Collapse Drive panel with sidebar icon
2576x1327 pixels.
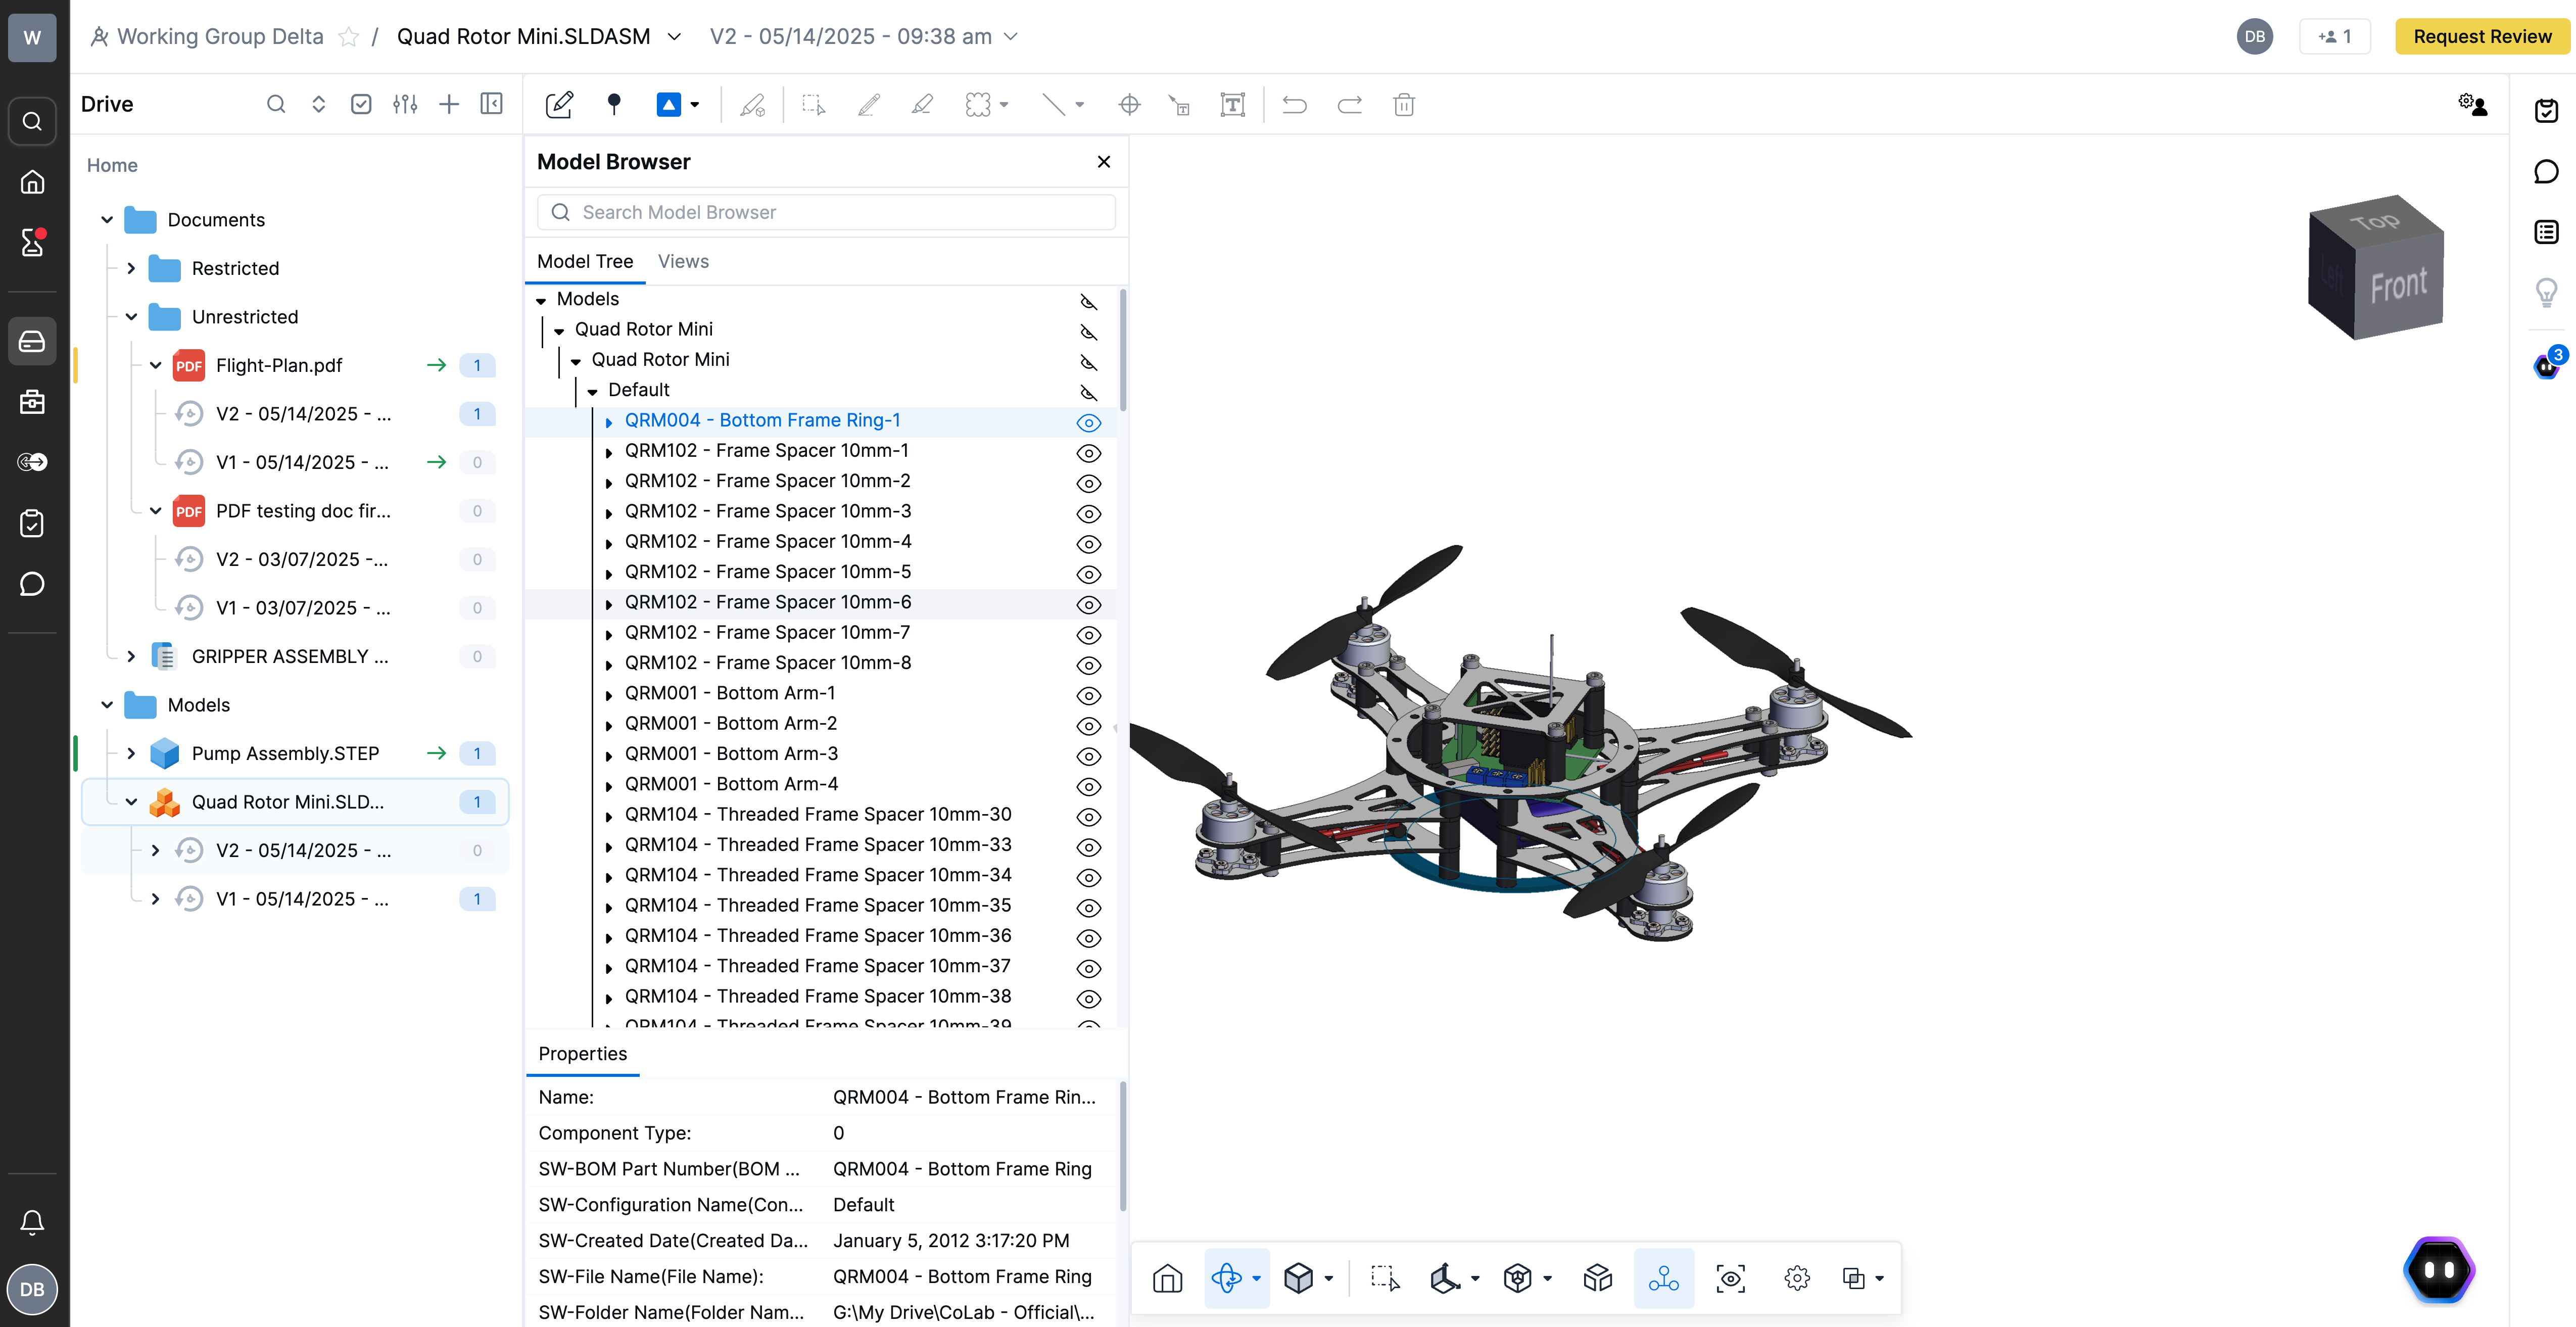click(491, 104)
